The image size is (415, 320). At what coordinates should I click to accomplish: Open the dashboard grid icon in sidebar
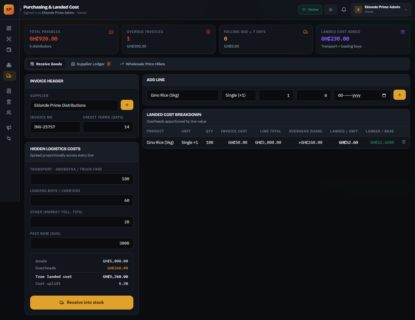[x=9, y=28]
